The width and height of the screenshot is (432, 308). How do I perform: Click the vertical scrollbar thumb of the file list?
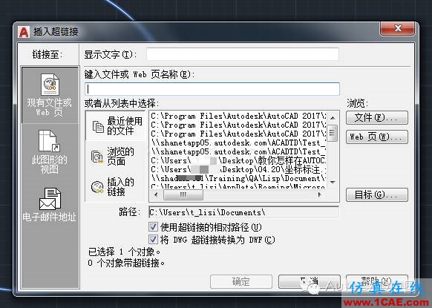click(x=333, y=133)
